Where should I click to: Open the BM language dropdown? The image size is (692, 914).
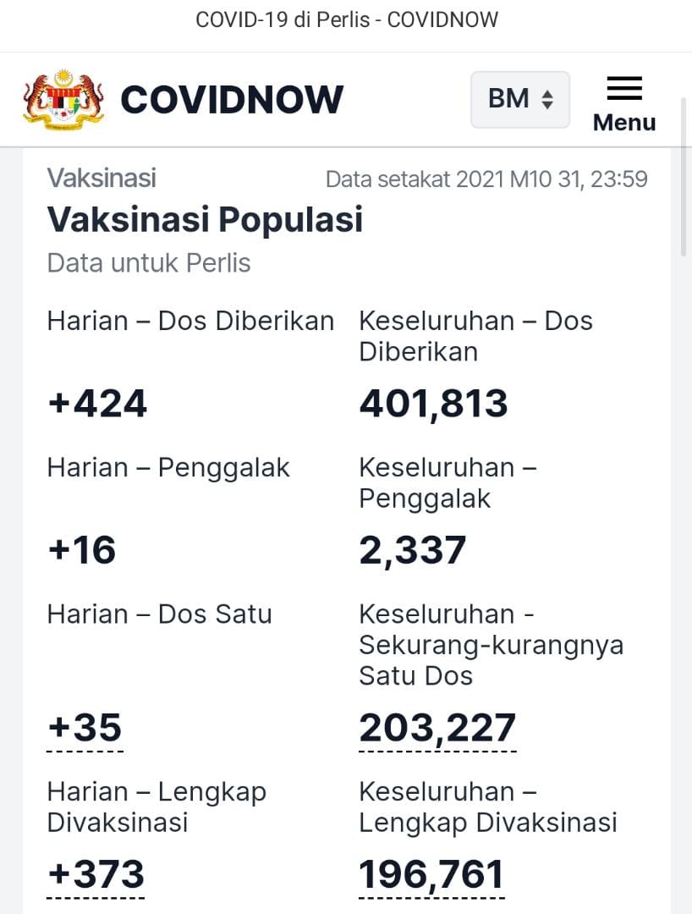click(520, 99)
